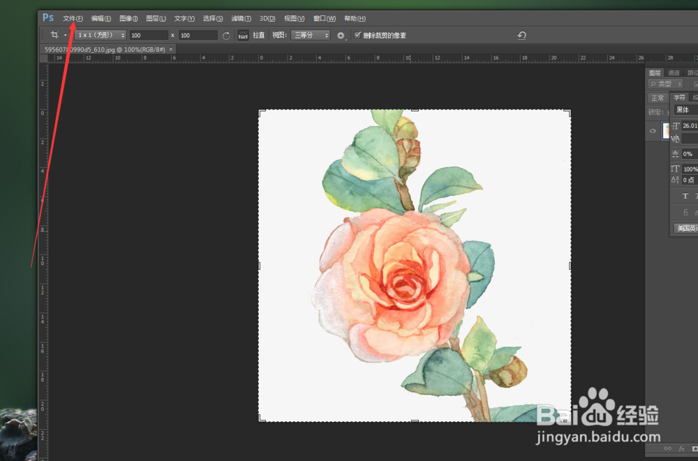Click the Ps application logo
The image size is (698, 461).
click(48, 18)
